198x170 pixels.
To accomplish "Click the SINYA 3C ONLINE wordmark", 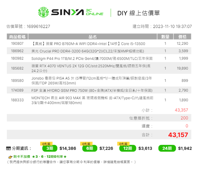I will [77, 12].
